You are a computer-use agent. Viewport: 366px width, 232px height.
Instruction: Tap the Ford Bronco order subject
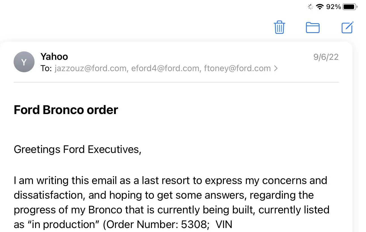66,110
